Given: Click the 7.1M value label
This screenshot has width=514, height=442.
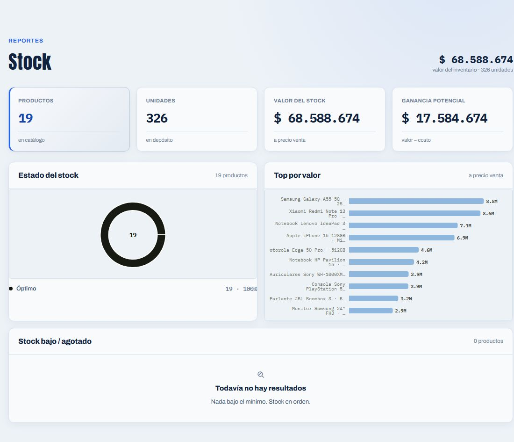Looking at the screenshot, I should [x=465, y=225].
